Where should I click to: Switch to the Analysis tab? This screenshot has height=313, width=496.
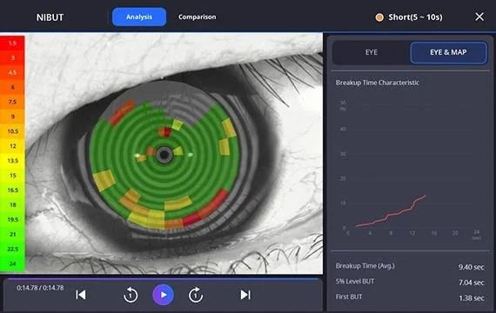(x=139, y=17)
